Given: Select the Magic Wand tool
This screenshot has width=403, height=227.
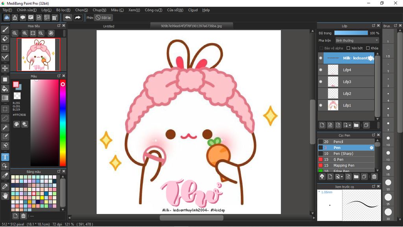Looking at the screenshot, I should coord(5,127).
